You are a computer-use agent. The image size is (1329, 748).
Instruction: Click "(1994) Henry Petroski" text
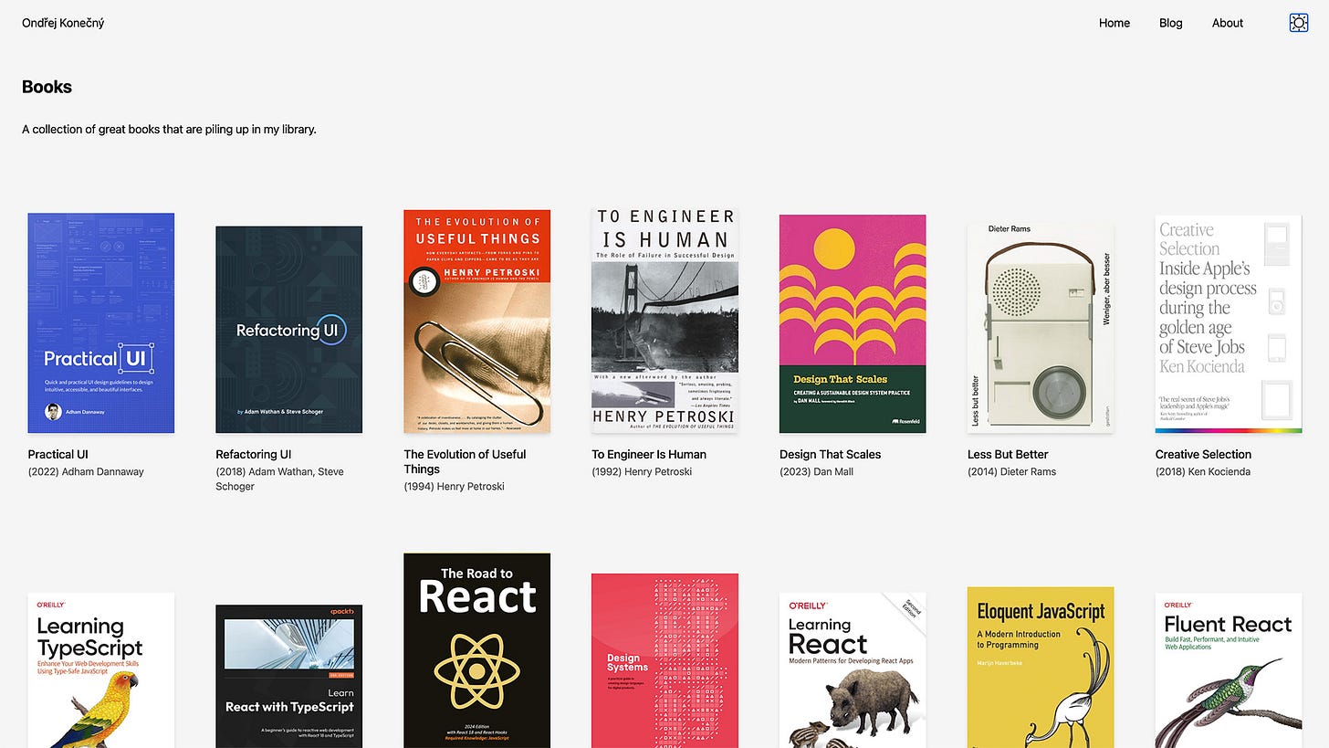pyautogui.click(x=455, y=487)
